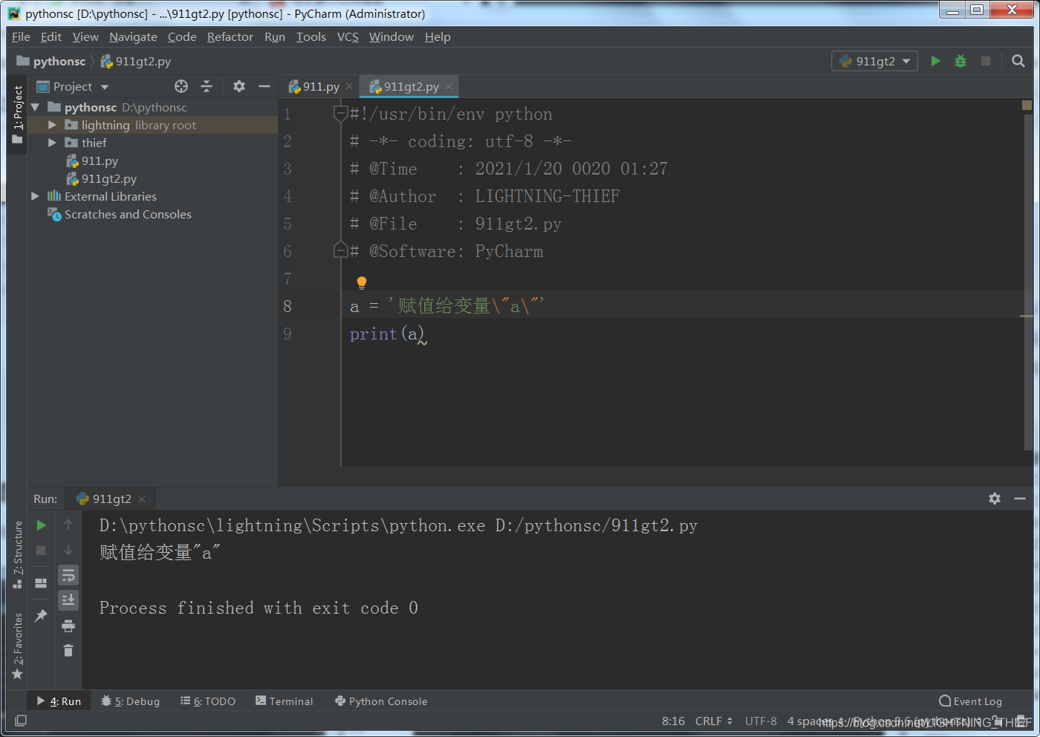
Task: Open the Run menu
Action: pyautogui.click(x=275, y=36)
